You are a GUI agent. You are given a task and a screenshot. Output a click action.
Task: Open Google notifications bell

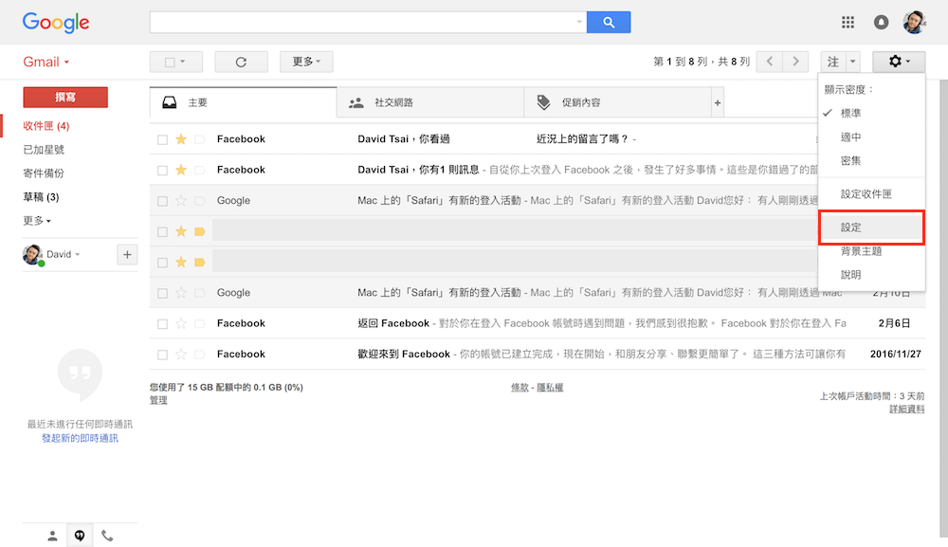pos(881,22)
